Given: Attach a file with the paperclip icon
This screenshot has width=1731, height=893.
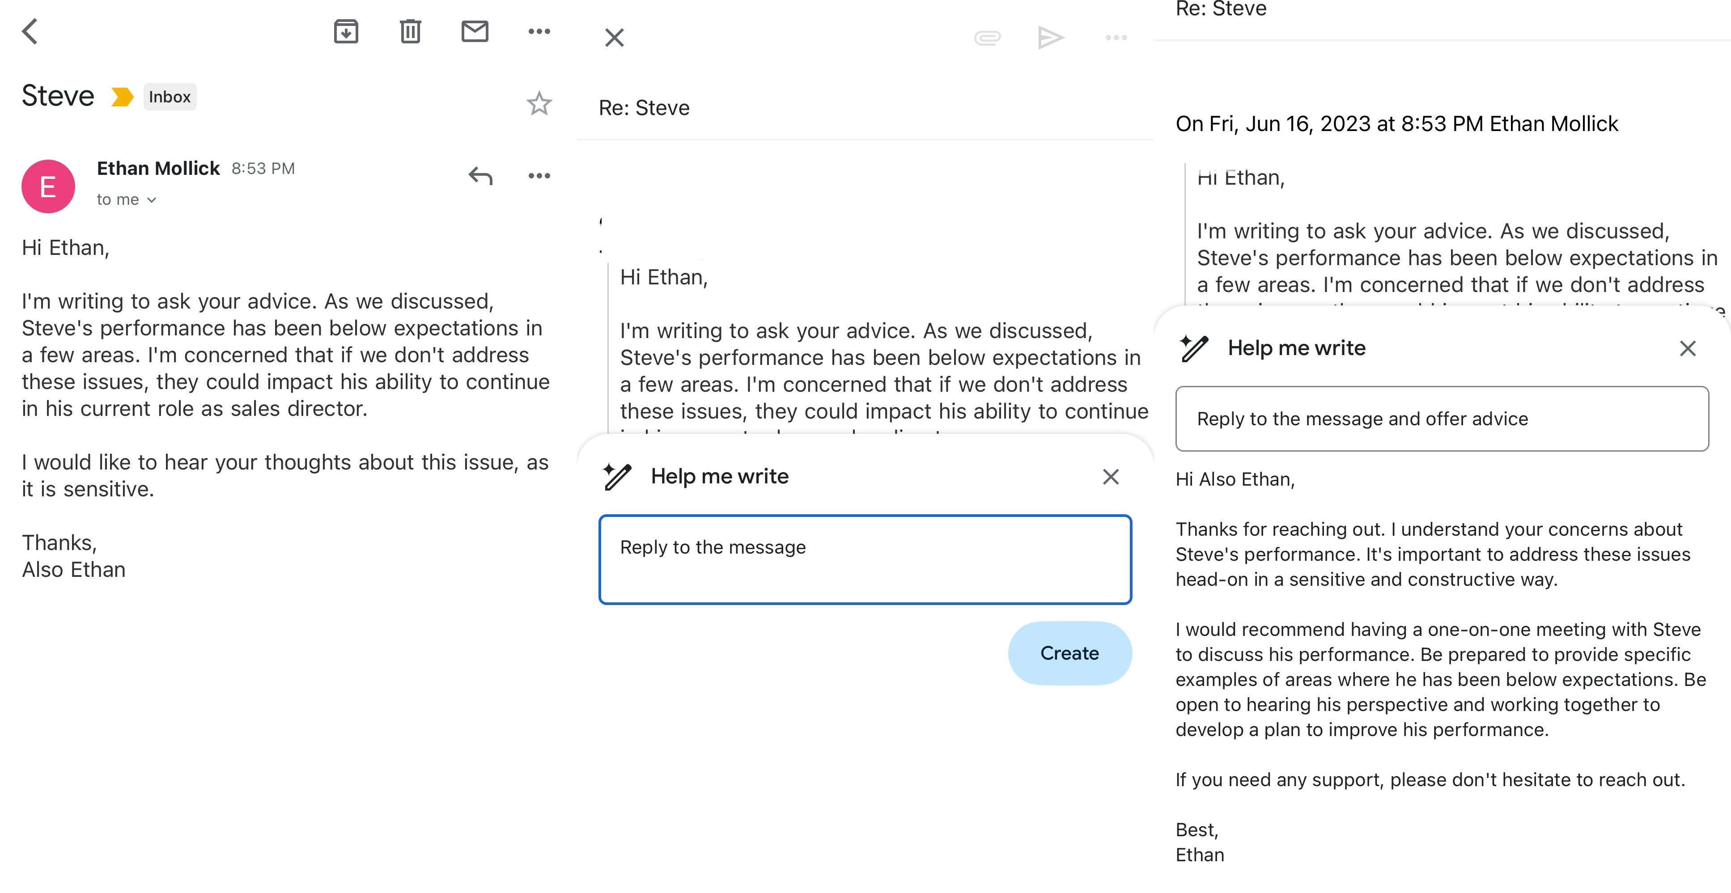Looking at the screenshot, I should (x=987, y=38).
